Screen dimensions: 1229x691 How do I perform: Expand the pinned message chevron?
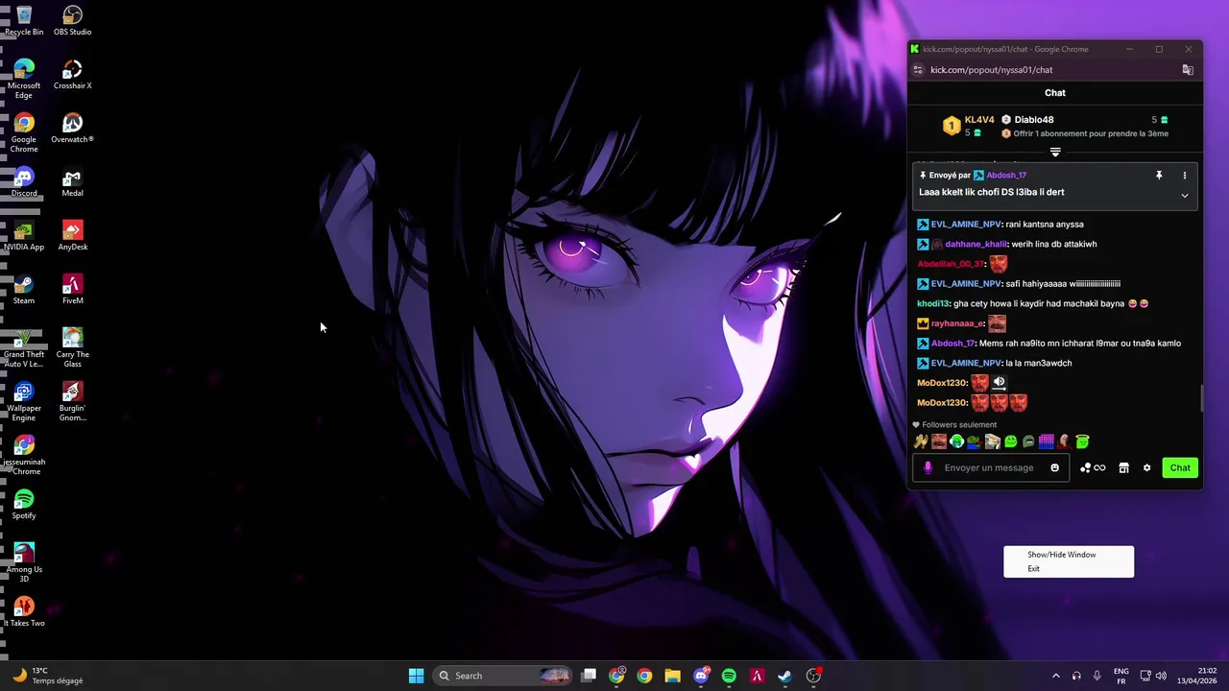tap(1184, 195)
